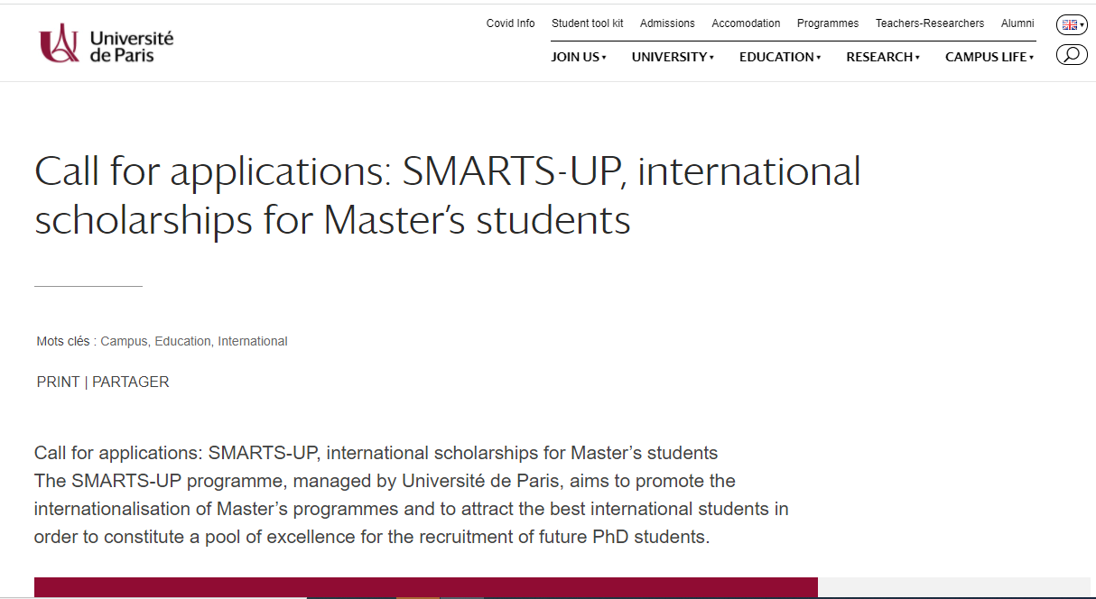Open the Programmes link
This screenshot has width=1096, height=599.
click(828, 23)
